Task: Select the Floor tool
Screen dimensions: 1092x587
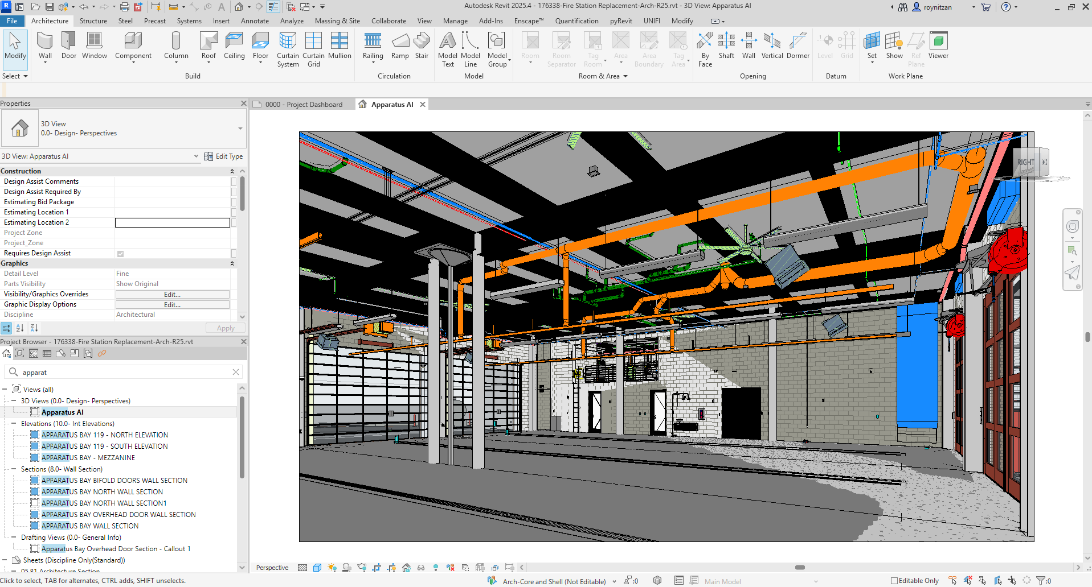Action: click(260, 46)
